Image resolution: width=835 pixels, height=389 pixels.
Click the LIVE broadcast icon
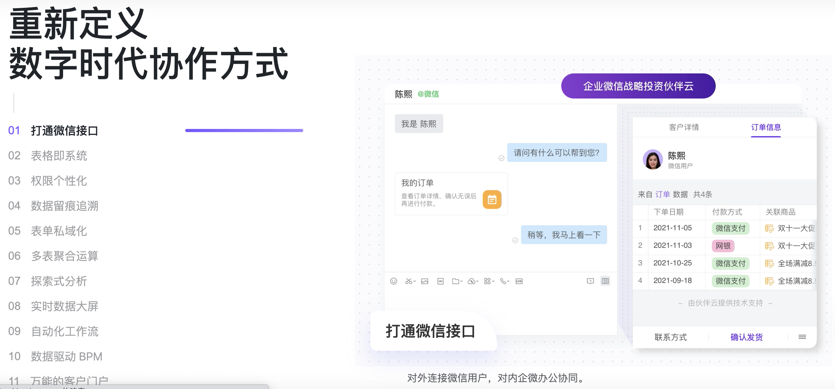coord(519,281)
